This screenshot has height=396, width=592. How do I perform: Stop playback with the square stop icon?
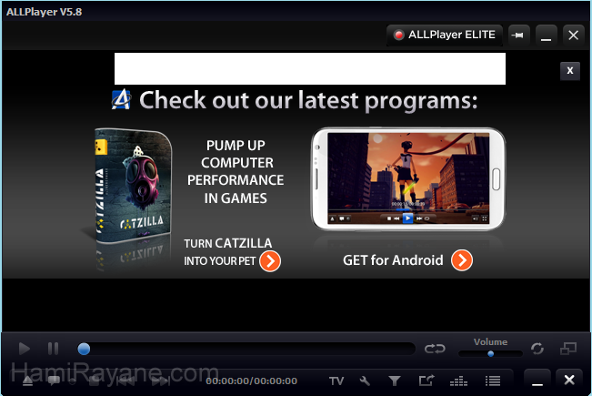point(94,381)
